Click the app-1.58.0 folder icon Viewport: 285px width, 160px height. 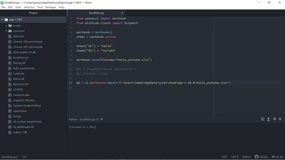[x=6, y=20]
